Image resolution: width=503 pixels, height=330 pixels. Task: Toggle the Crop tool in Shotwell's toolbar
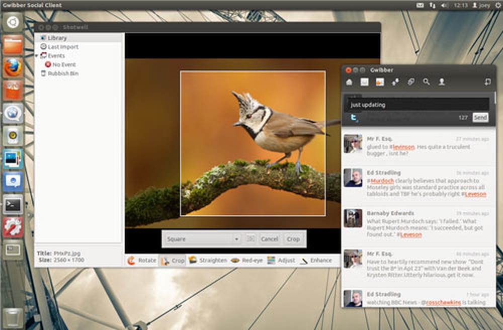[173, 260]
